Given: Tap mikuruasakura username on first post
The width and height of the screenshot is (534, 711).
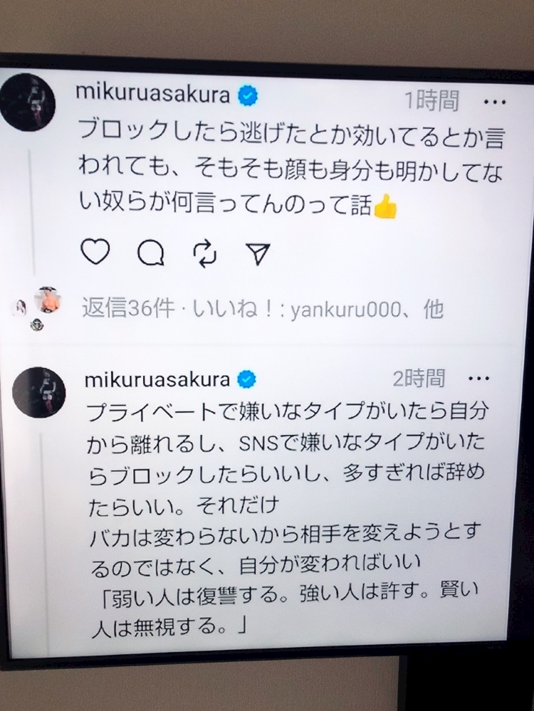Looking at the screenshot, I should (153, 94).
